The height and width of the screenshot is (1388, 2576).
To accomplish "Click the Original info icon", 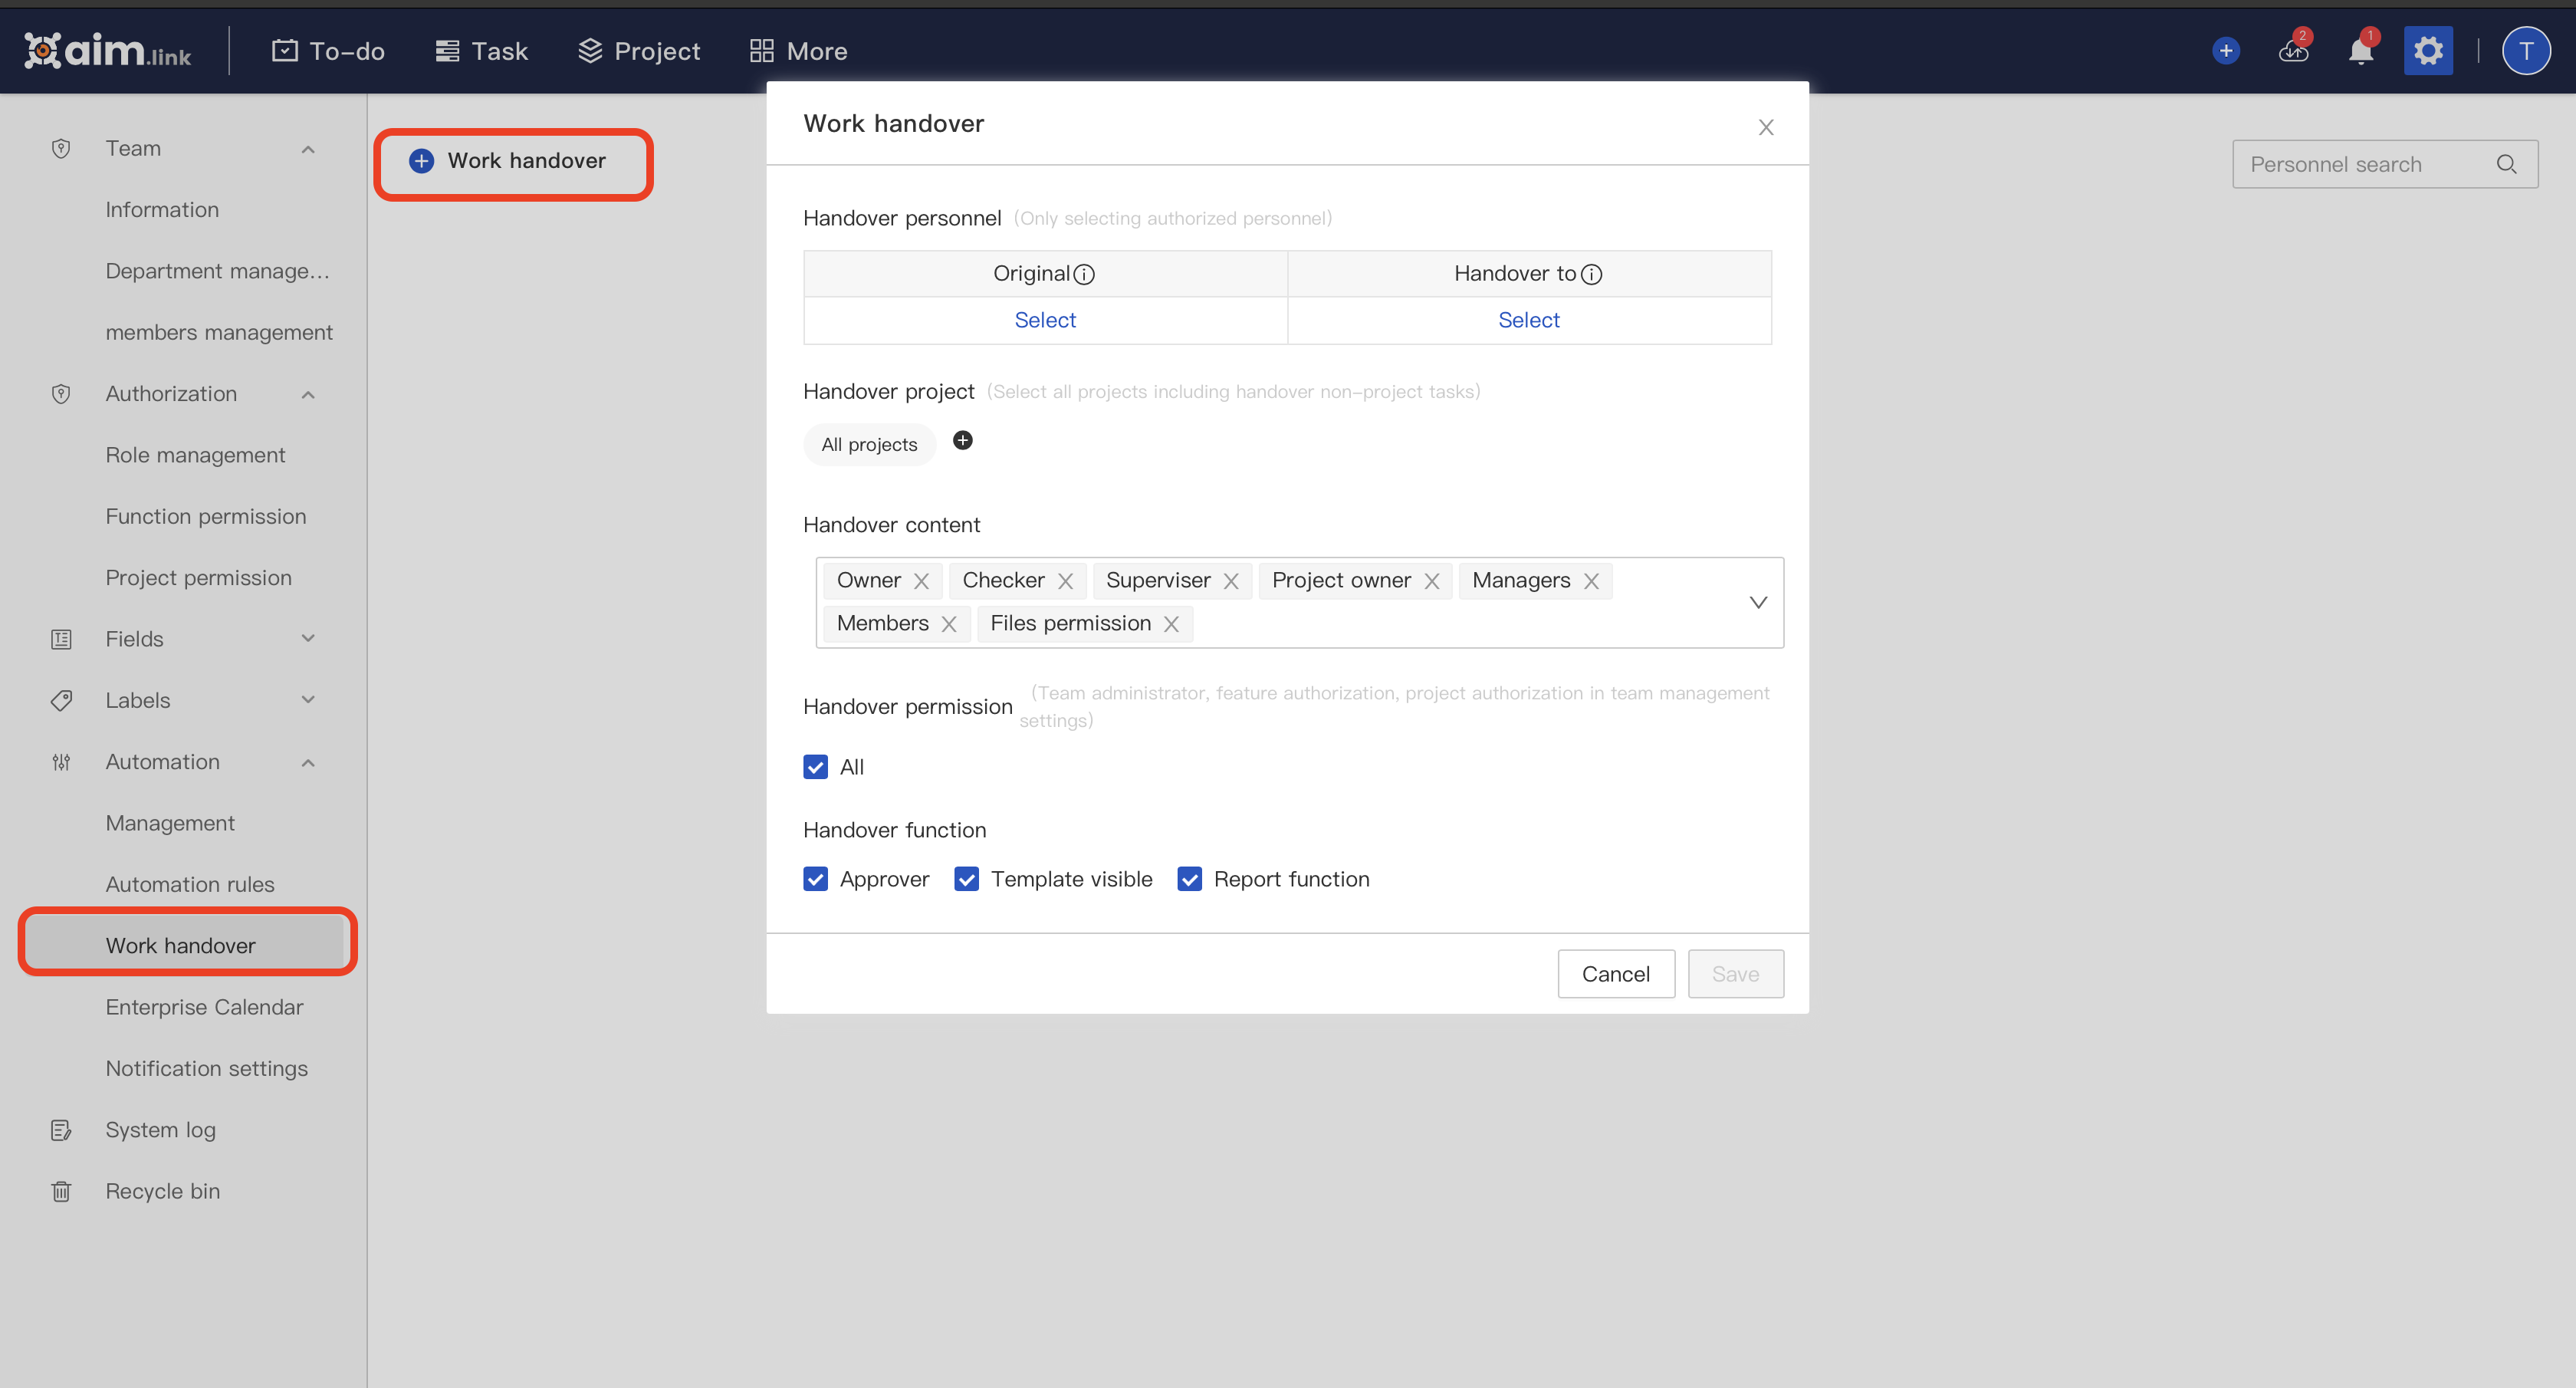I will [1084, 274].
